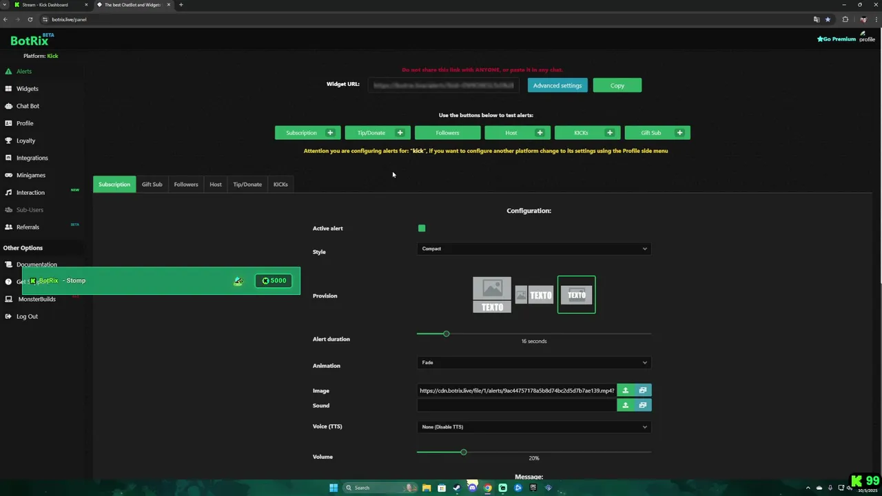Open the Profile sidebar entry
Screen dimensions: 882x496
click(25, 123)
